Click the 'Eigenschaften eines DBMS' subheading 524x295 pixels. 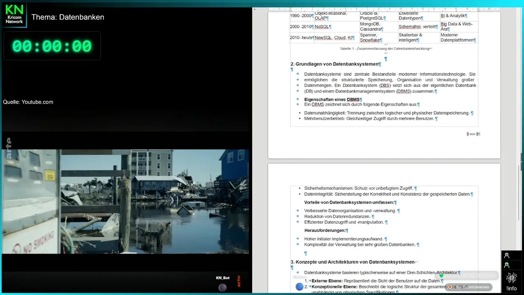tap(333, 99)
